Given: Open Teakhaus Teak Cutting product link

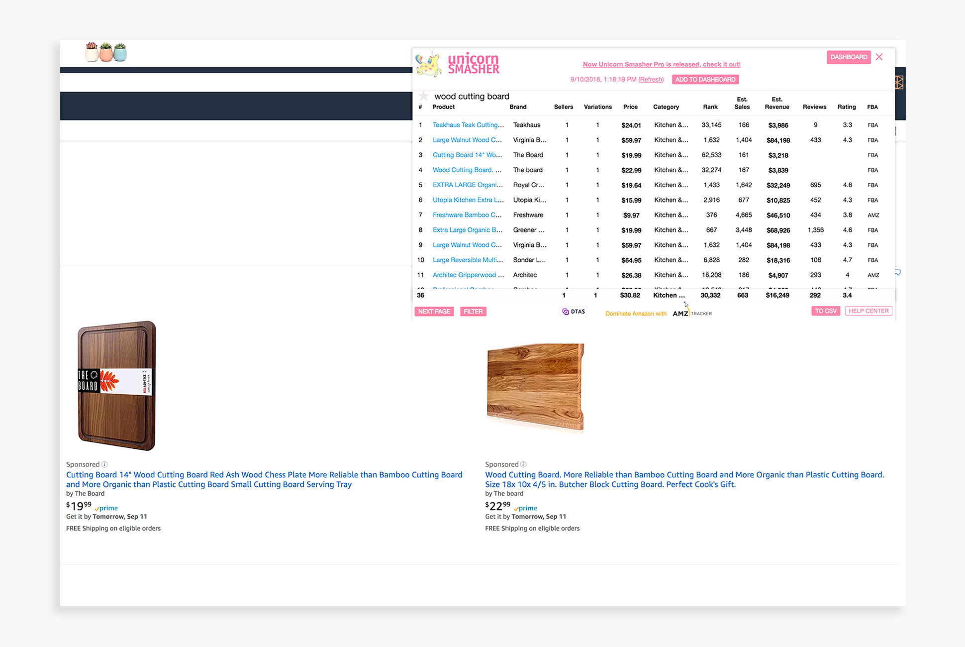Looking at the screenshot, I should [468, 125].
